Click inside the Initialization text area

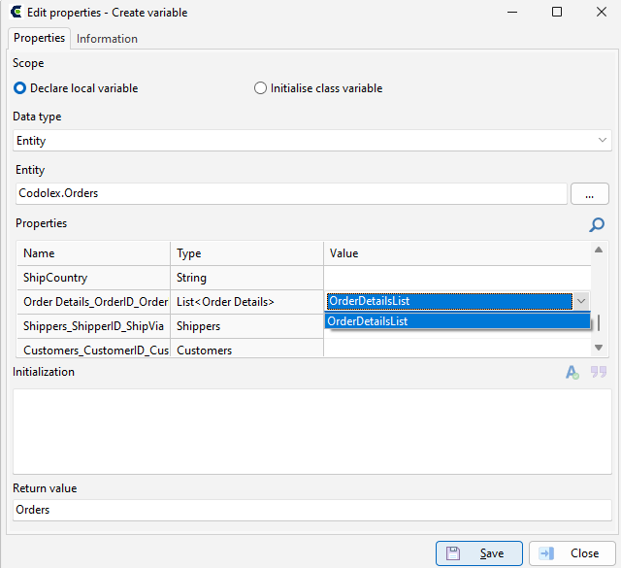pyautogui.click(x=312, y=431)
